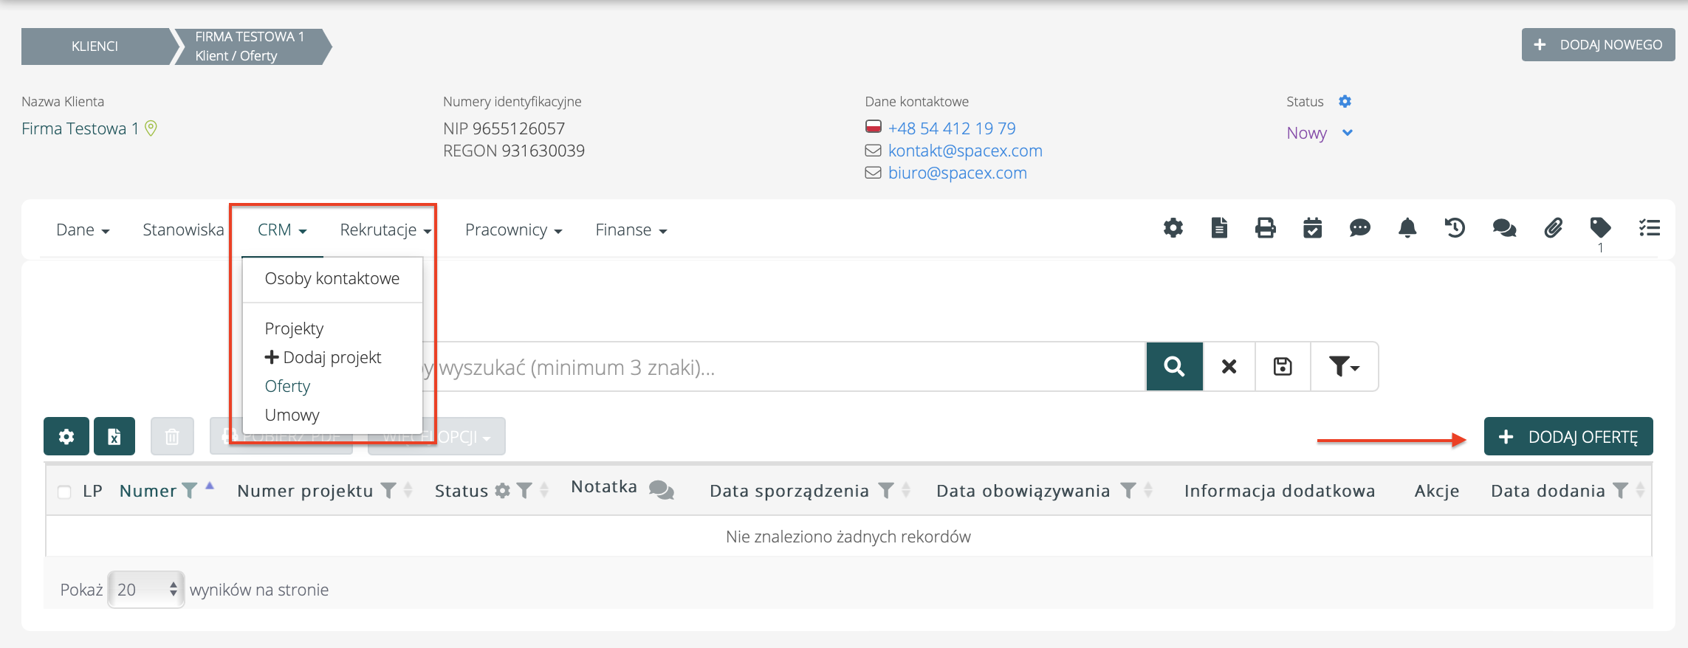Open the bell notifications icon

(1407, 228)
